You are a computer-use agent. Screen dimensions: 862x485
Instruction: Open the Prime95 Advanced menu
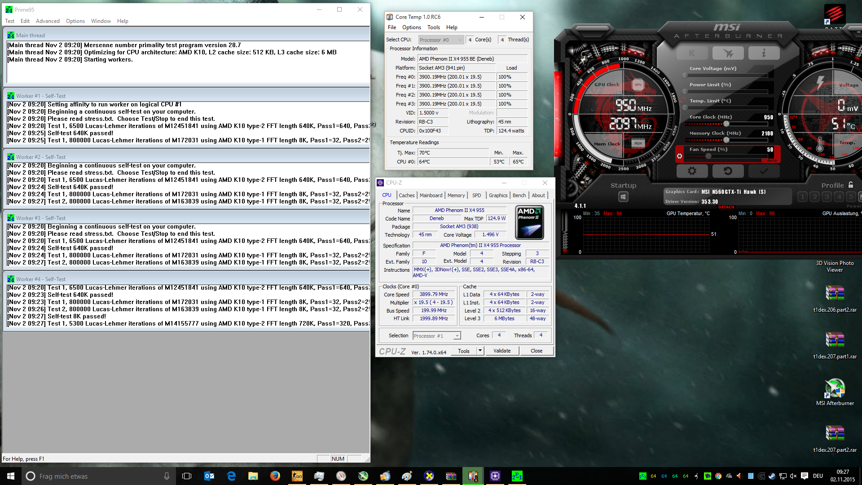[x=48, y=21]
